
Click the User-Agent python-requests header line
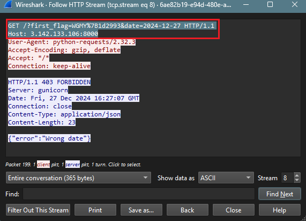click(72, 42)
